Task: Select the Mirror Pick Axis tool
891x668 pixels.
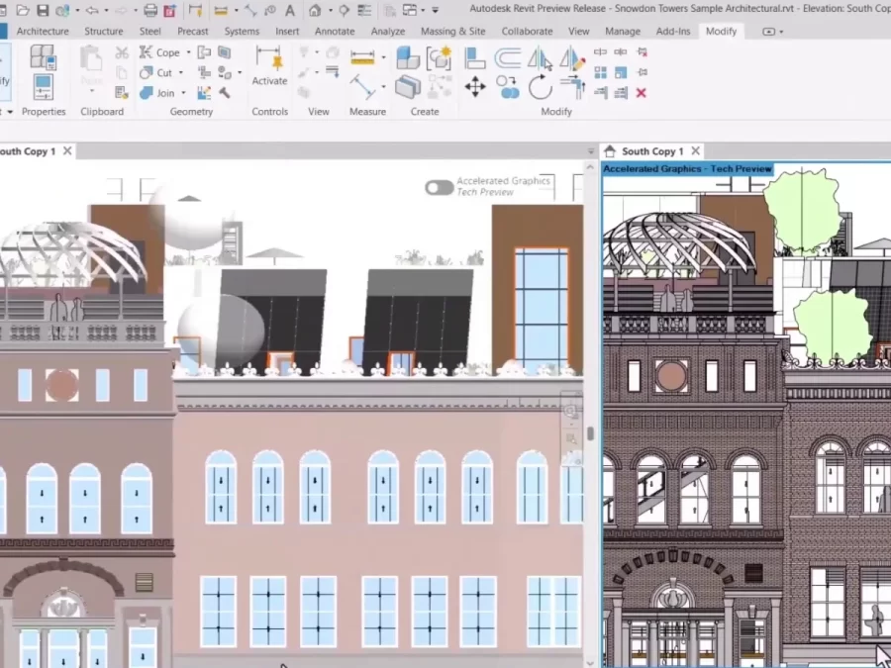Action: 541,57
